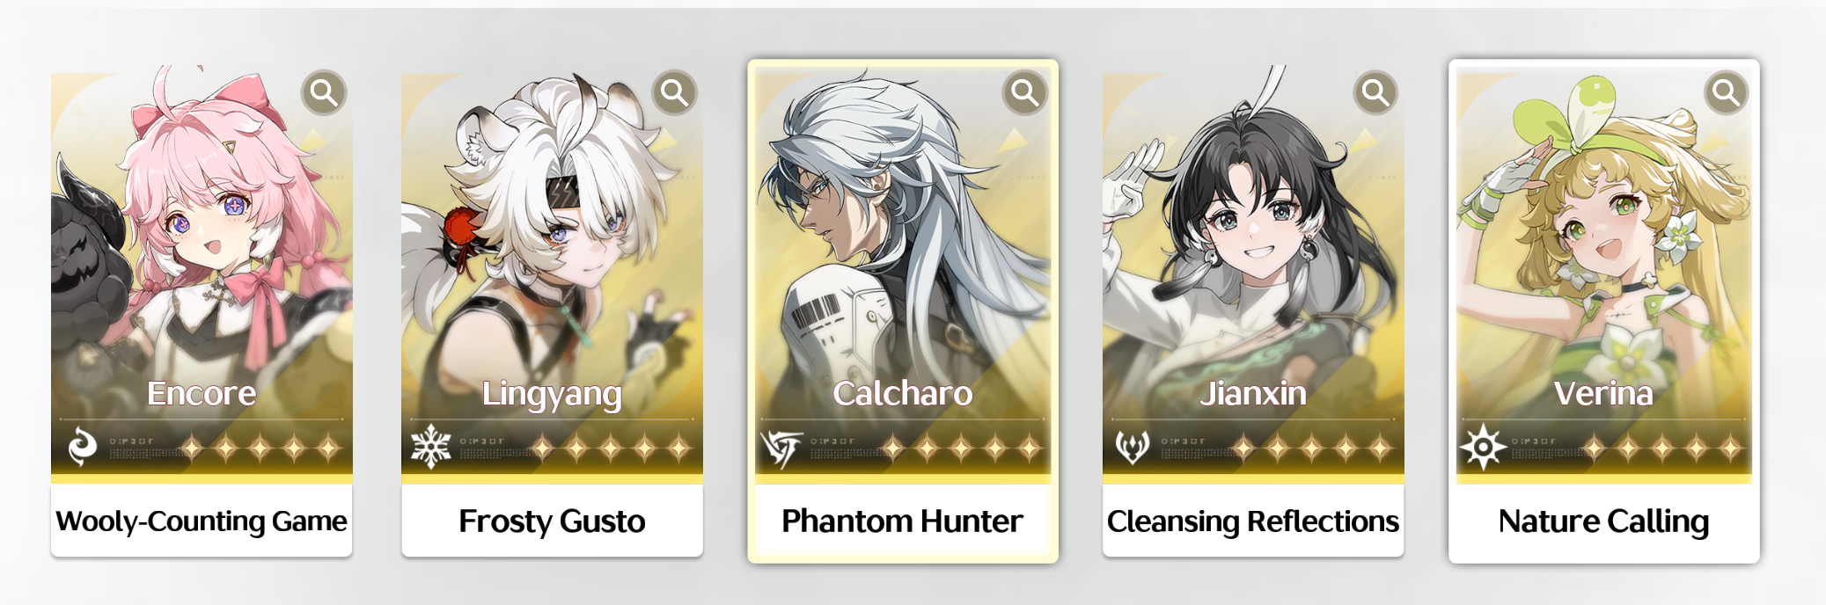Click the Aero element icon on Jianxin's card

tap(1132, 448)
